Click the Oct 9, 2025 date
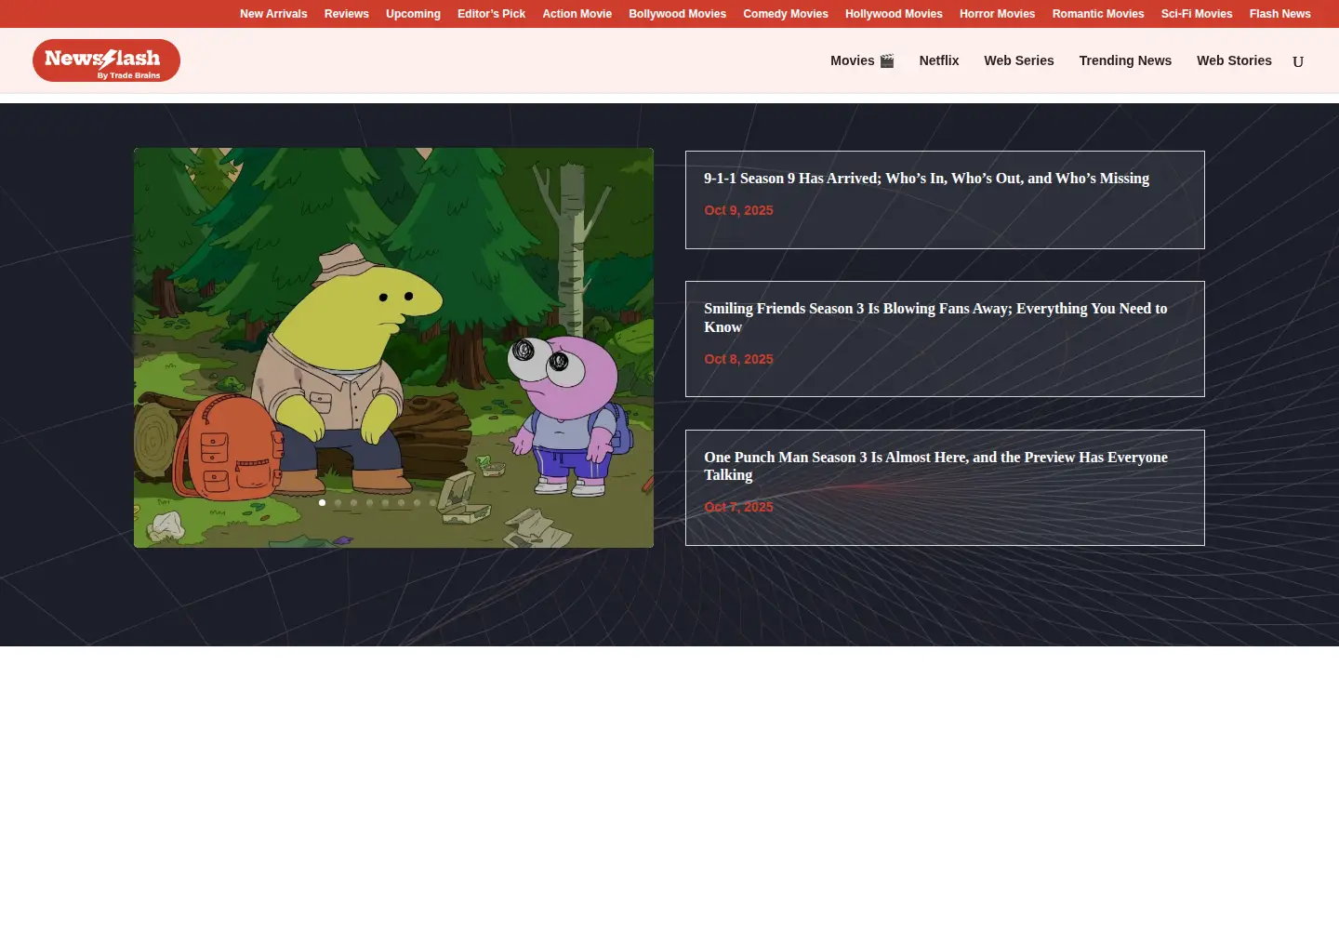Viewport: 1339px width, 930px height. pyautogui.click(x=738, y=210)
